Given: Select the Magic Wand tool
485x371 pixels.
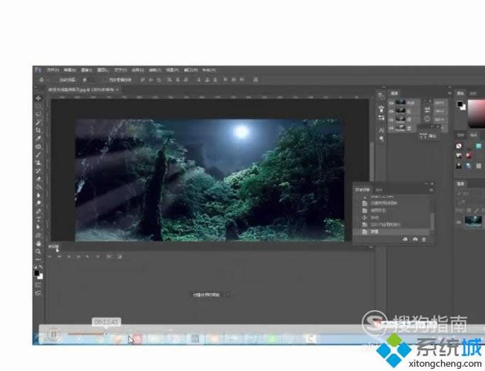Looking at the screenshot, I should (38, 122).
